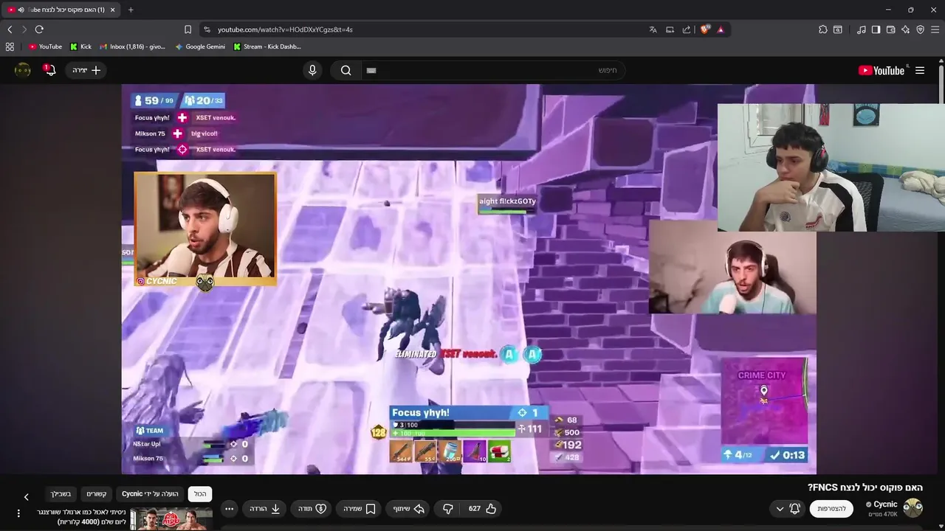945x531 pixels.
Task: Mute the tab via speaker icon
Action: (21, 10)
